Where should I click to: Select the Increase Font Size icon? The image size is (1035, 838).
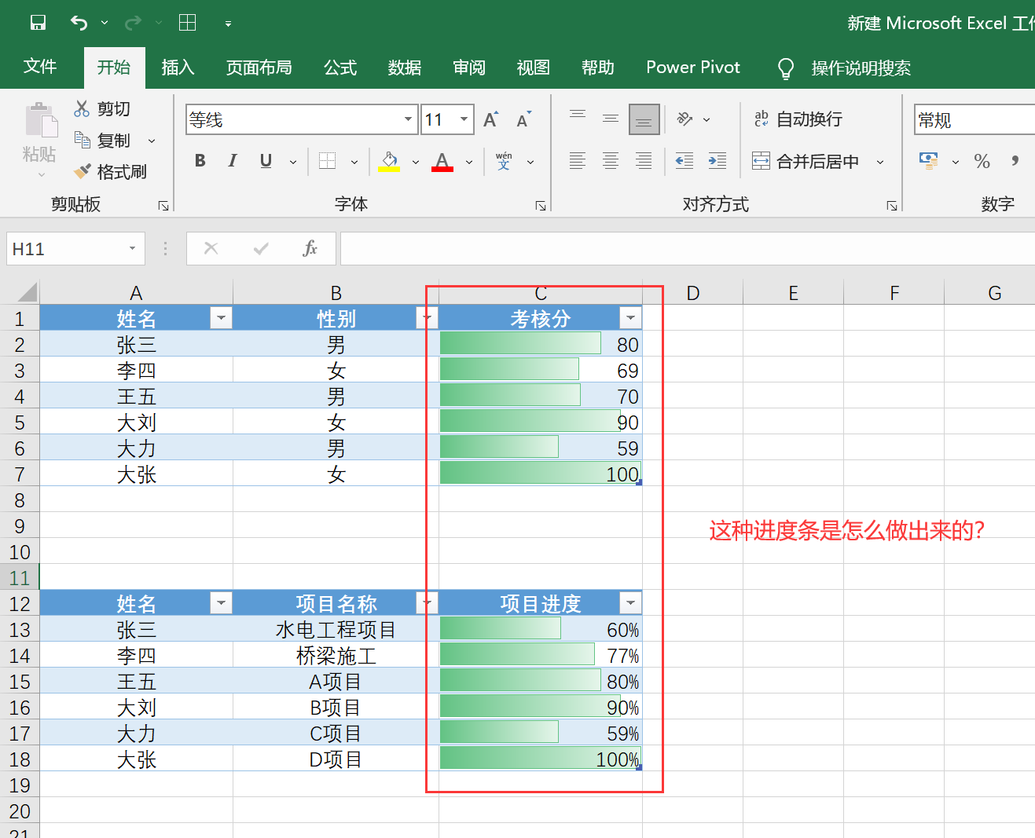click(490, 119)
